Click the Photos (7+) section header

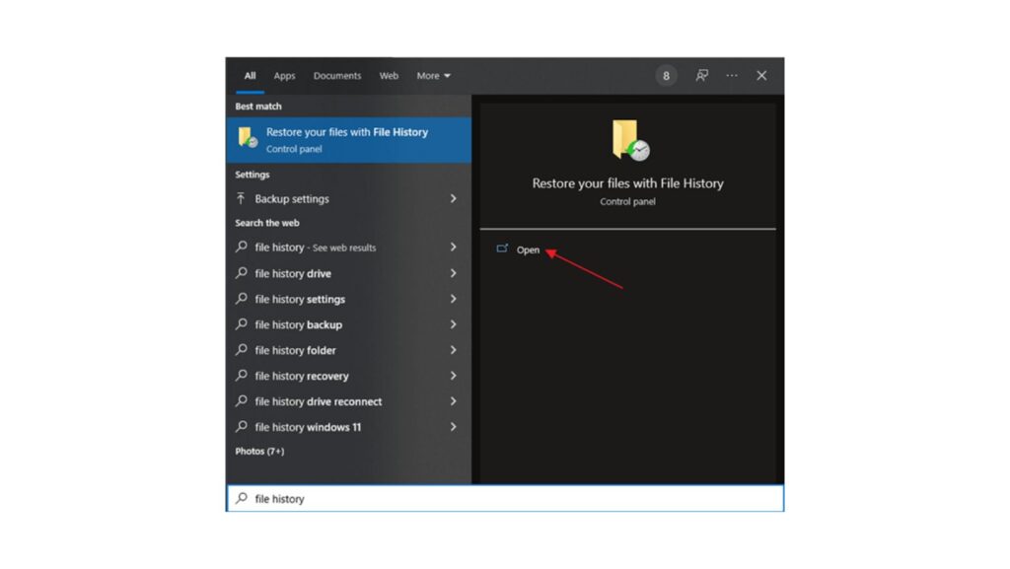(259, 452)
